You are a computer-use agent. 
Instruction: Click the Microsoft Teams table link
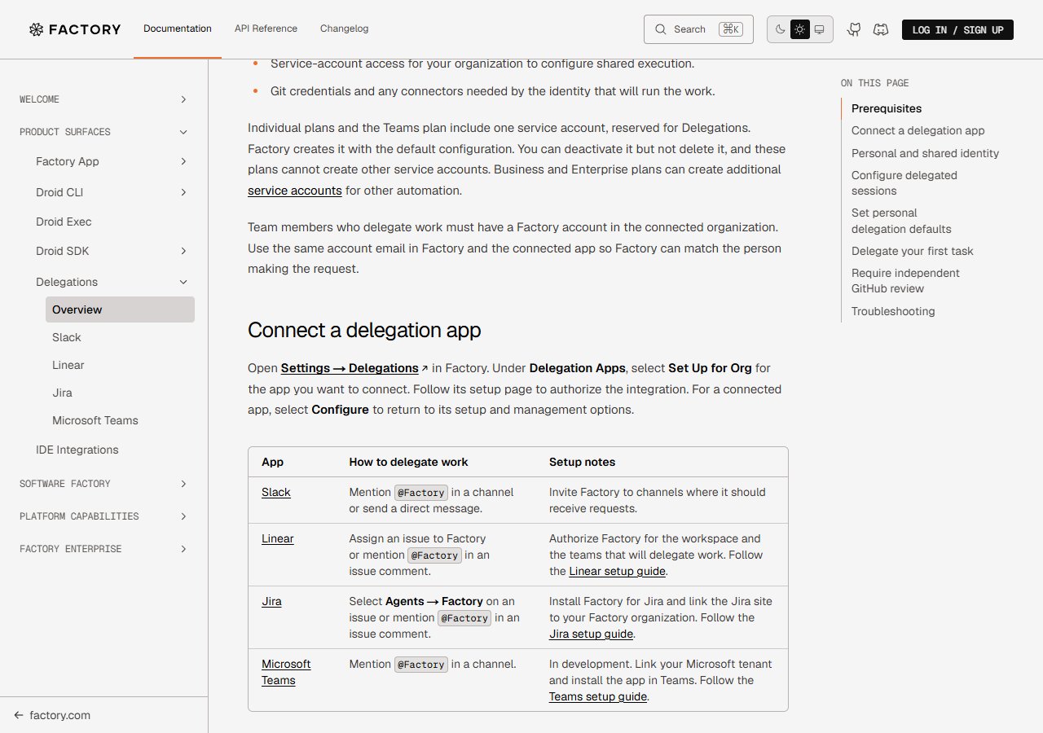coord(286,672)
